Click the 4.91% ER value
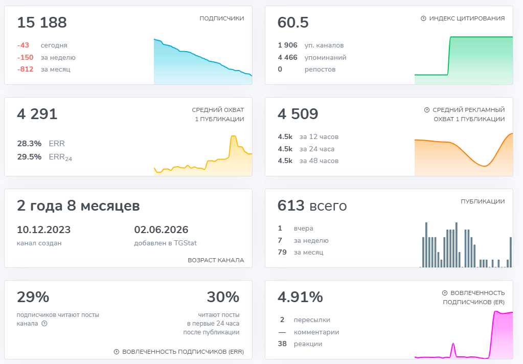 click(x=300, y=297)
